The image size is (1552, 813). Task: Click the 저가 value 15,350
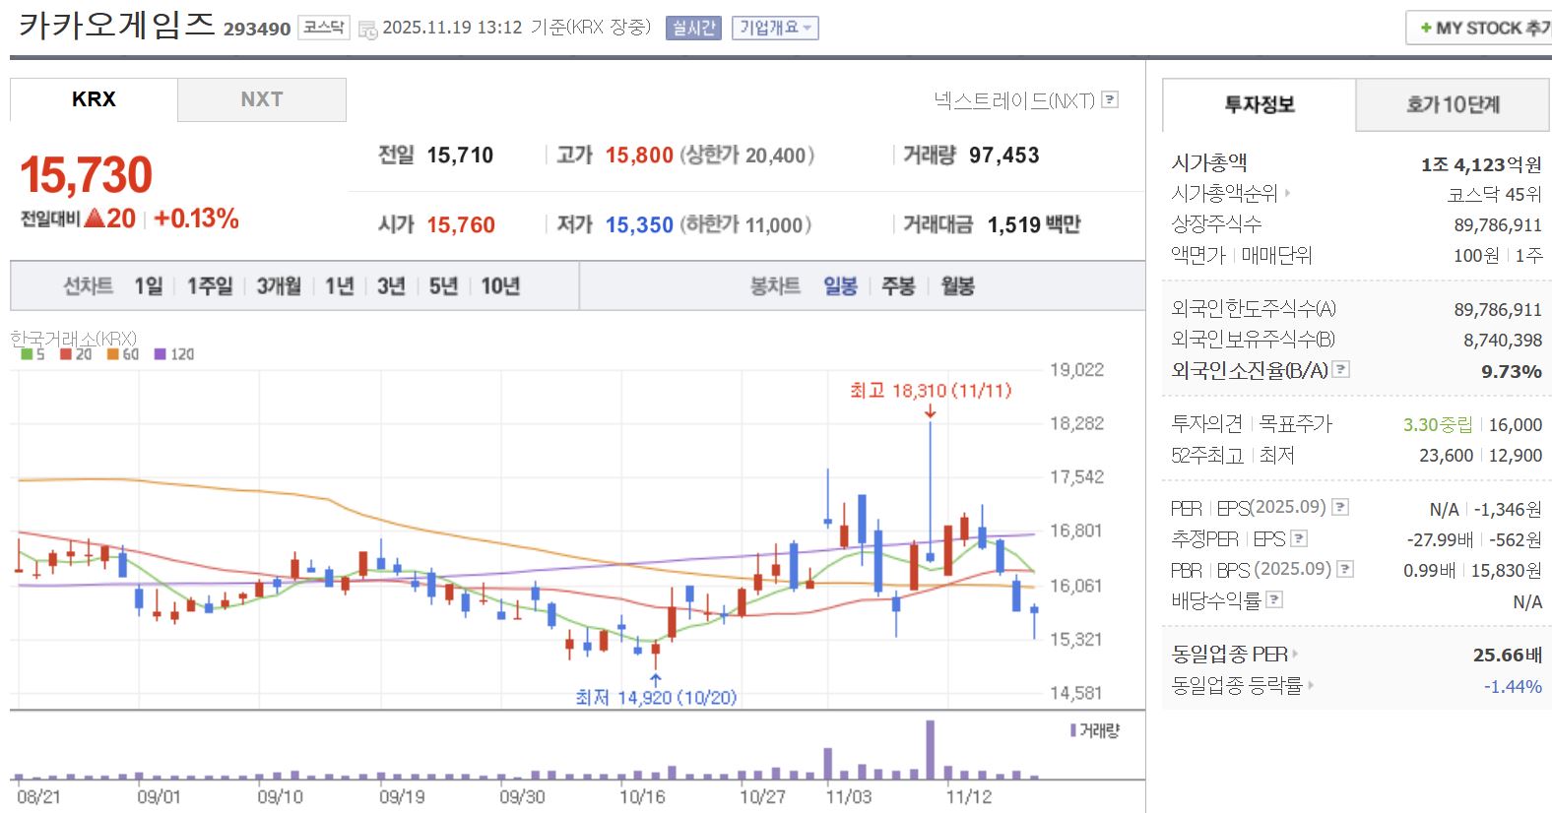[639, 225]
